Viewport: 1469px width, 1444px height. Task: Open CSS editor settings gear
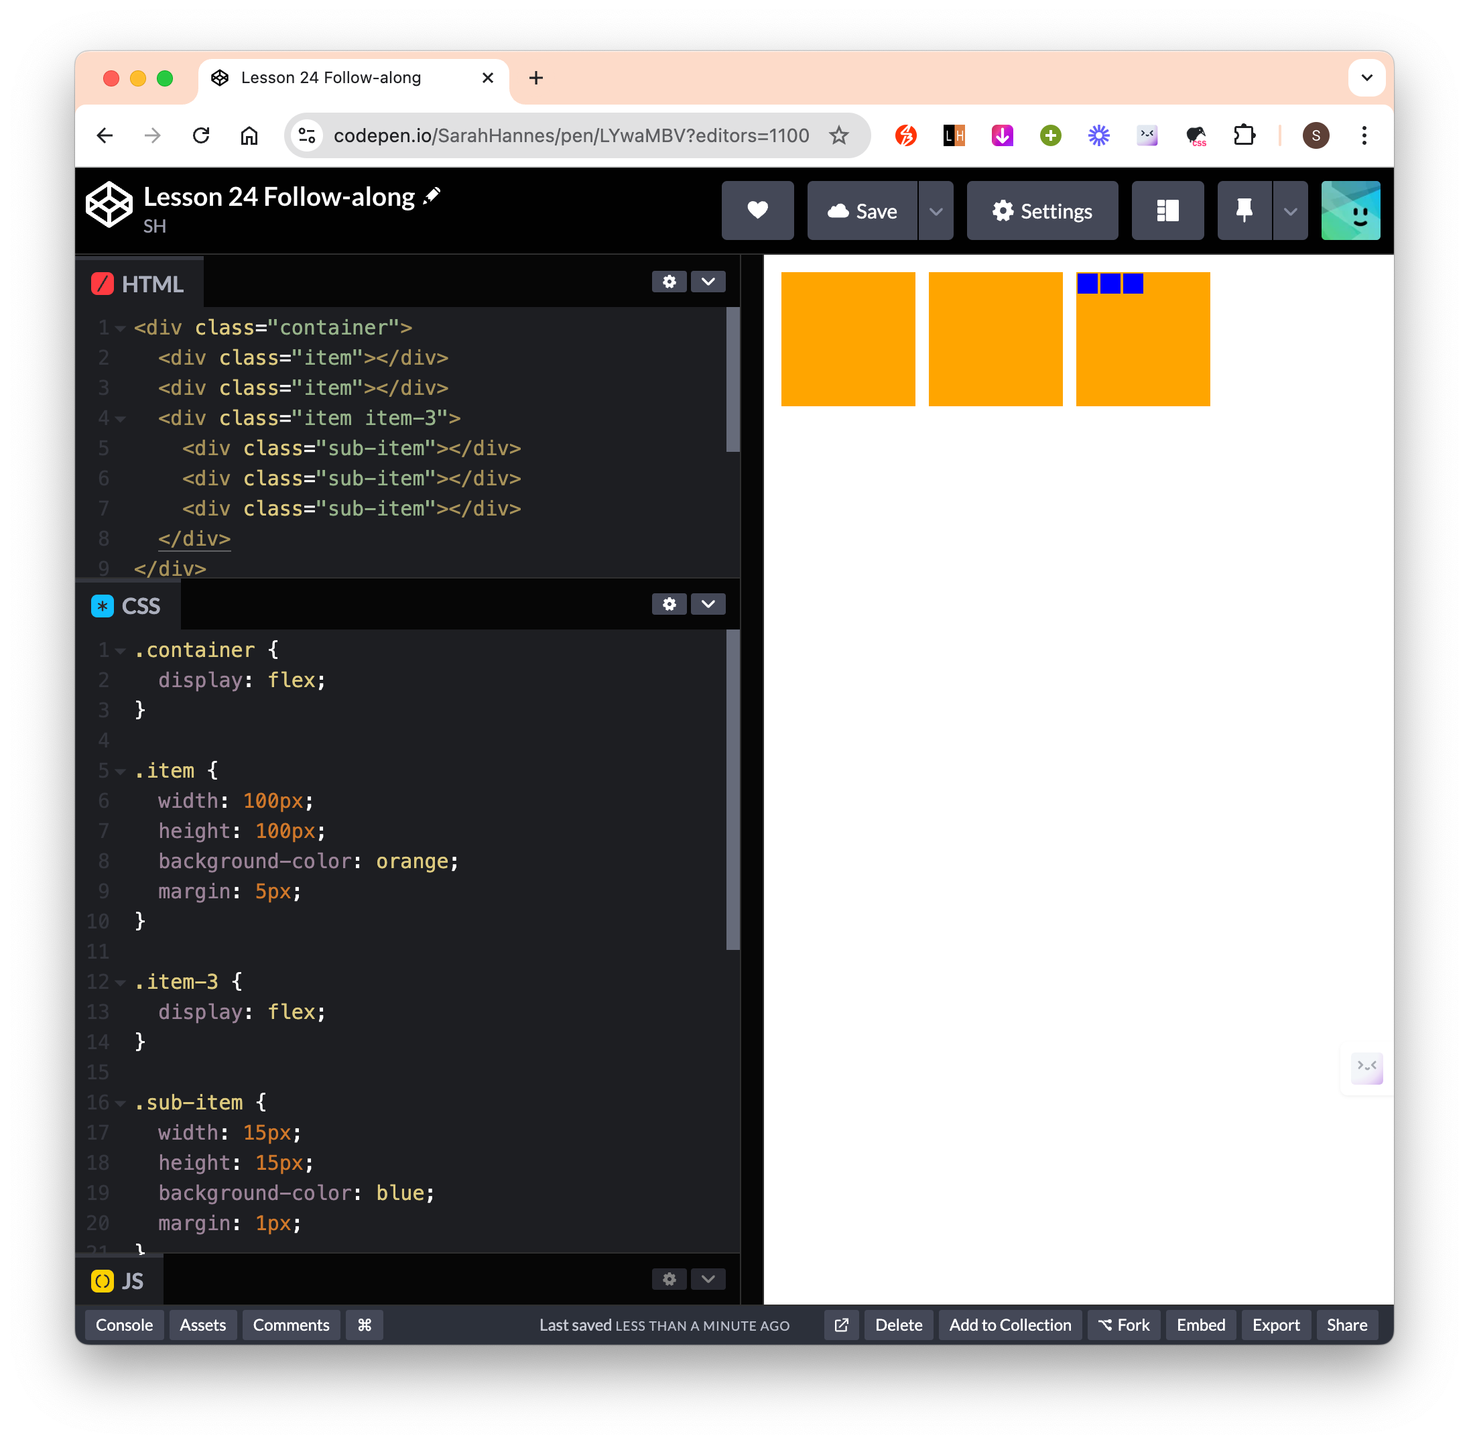pos(669,605)
